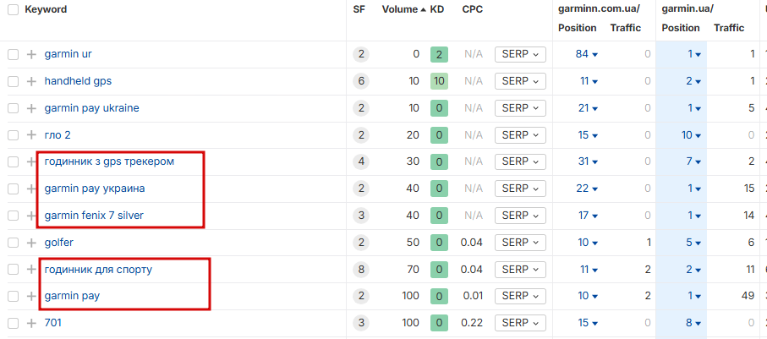This screenshot has width=767, height=339.
Task: Click the plus icon beside garmin ur
Action: 31,54
